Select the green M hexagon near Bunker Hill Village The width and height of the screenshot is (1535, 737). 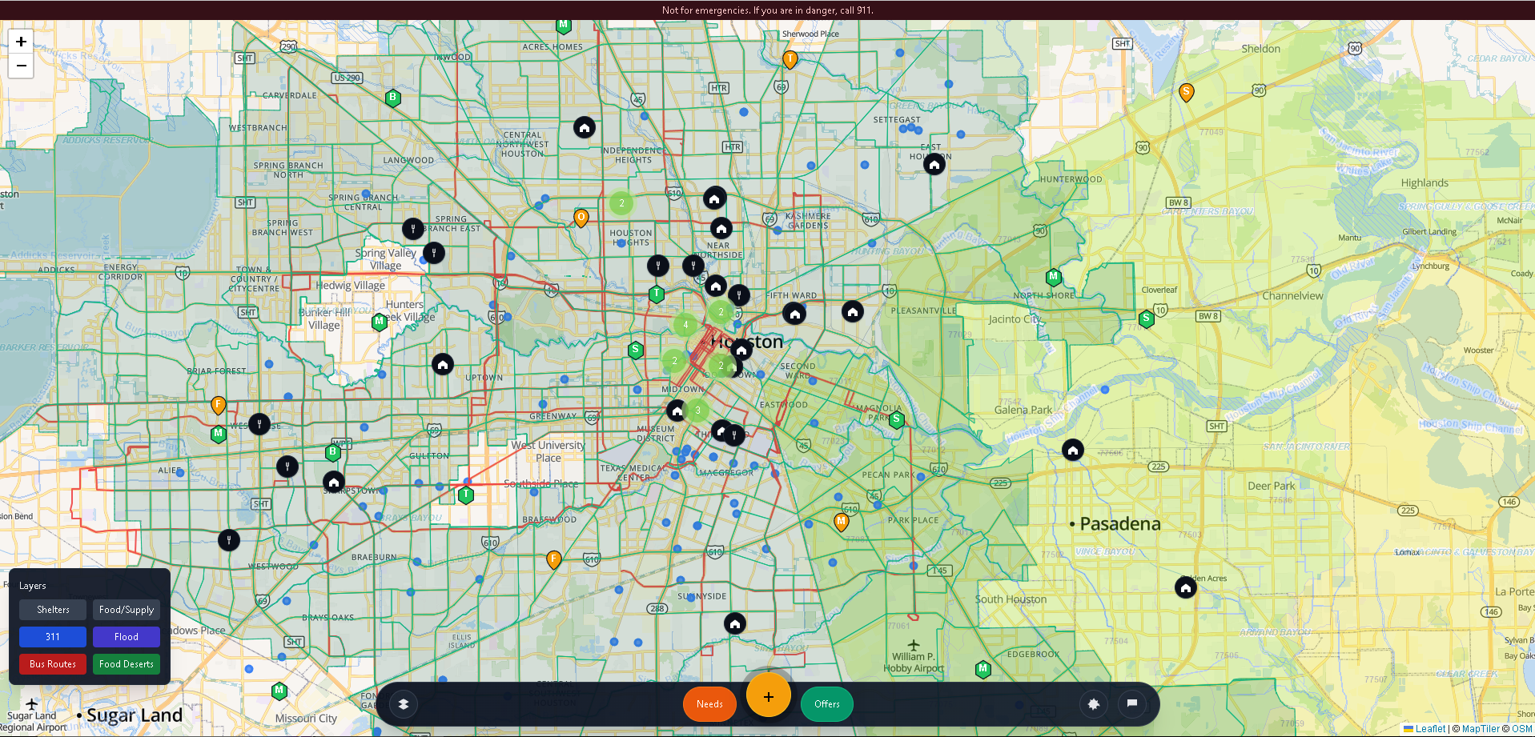(x=380, y=322)
